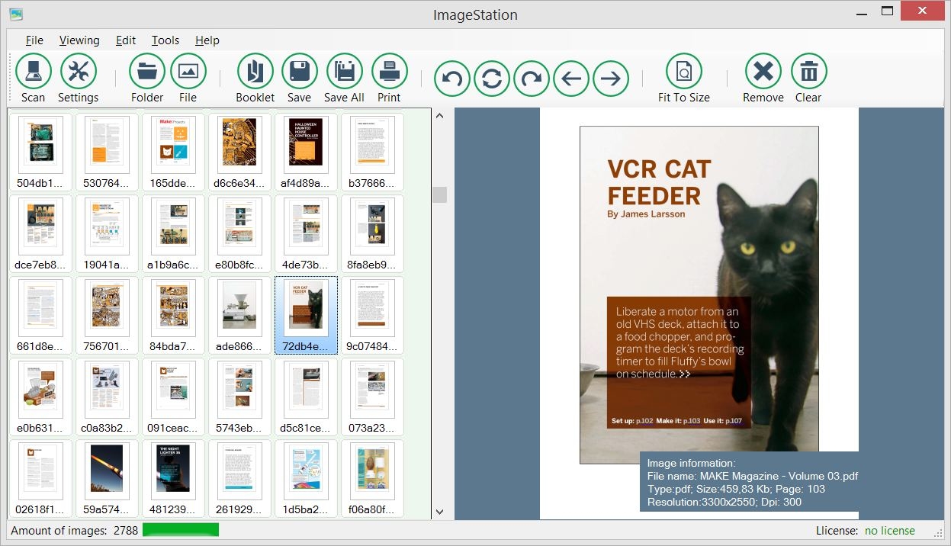Viewport: 951px width, 546px height.
Task: Select thumbnail a1b9a6c...
Action: [x=173, y=234]
